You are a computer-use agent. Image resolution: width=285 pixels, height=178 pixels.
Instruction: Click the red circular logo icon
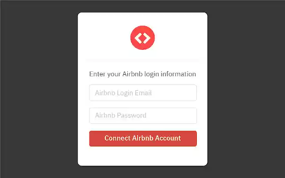[x=142, y=38]
